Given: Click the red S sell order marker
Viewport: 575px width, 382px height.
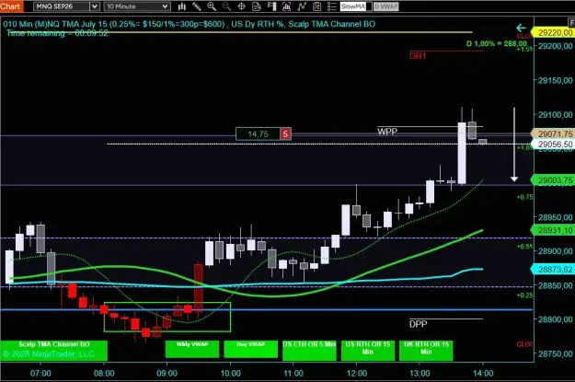Looking at the screenshot, I should click(x=286, y=134).
